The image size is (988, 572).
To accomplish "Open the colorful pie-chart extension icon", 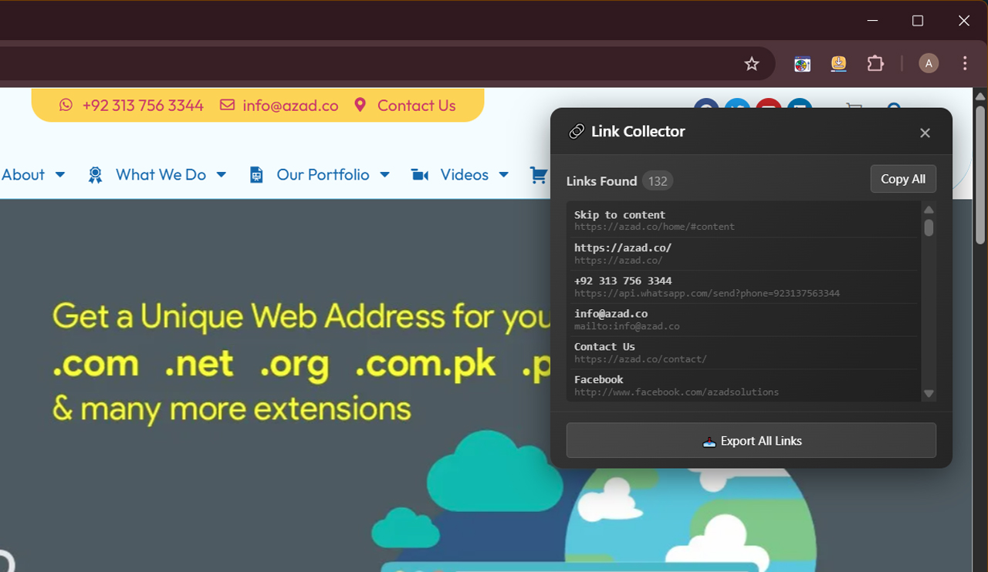I will pyautogui.click(x=803, y=64).
